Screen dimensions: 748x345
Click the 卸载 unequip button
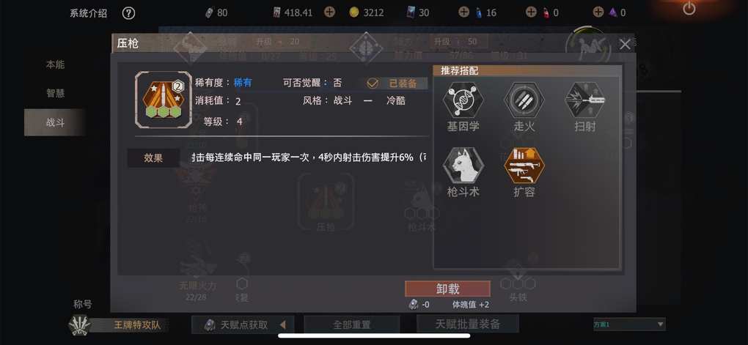pyautogui.click(x=447, y=289)
